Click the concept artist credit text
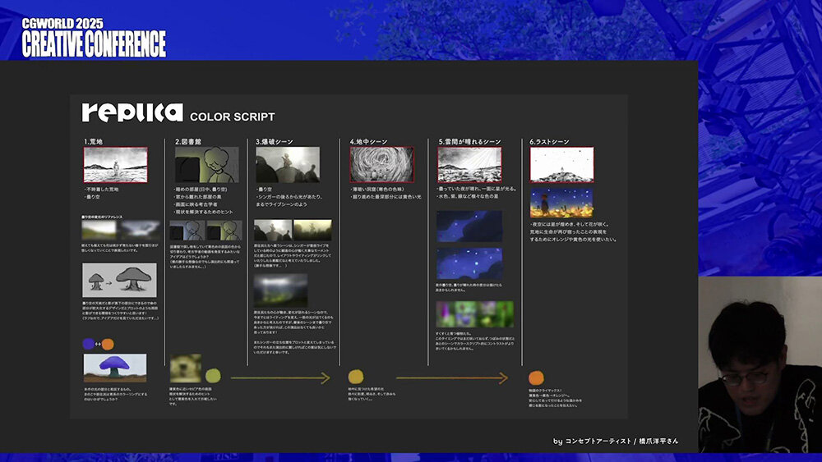 point(616,441)
